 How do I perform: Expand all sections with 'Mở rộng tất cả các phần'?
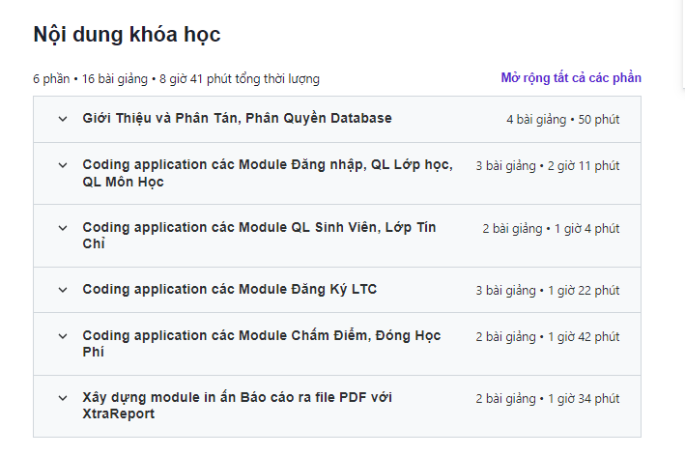570,78
